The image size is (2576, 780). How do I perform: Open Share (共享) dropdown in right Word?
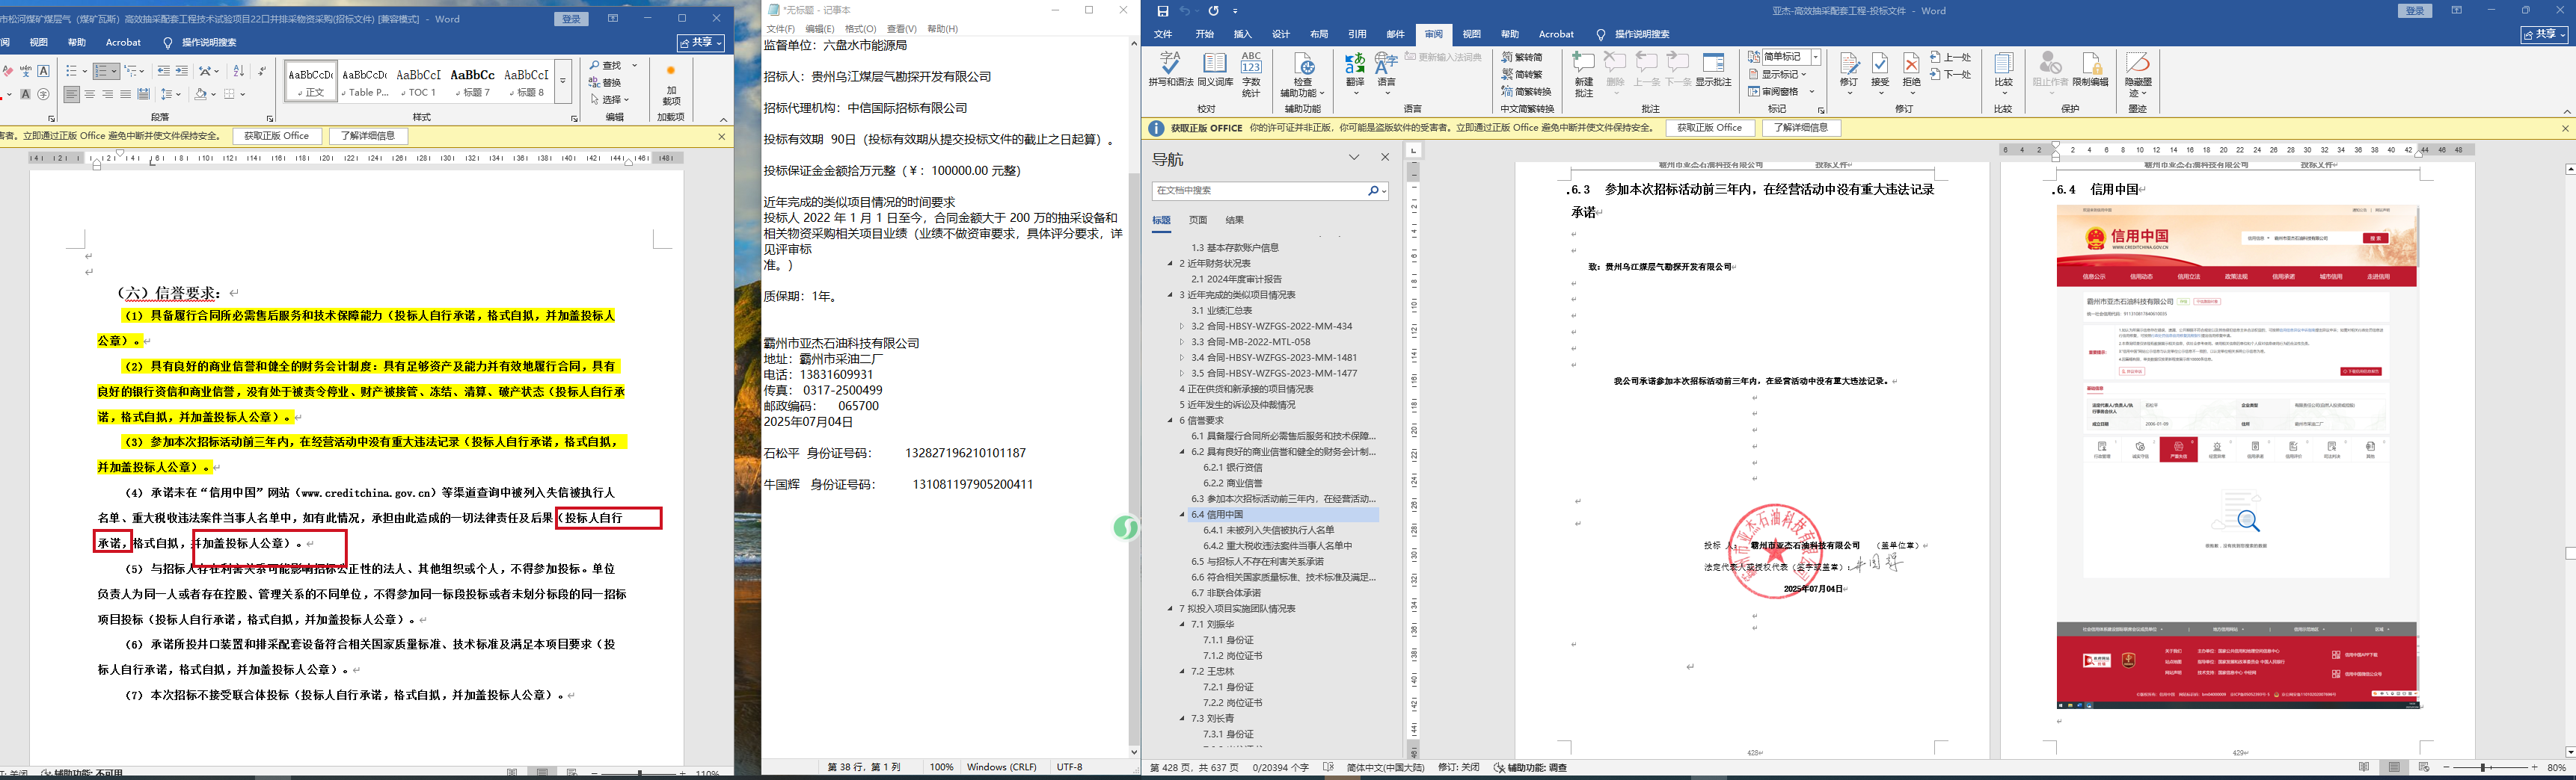(2543, 34)
